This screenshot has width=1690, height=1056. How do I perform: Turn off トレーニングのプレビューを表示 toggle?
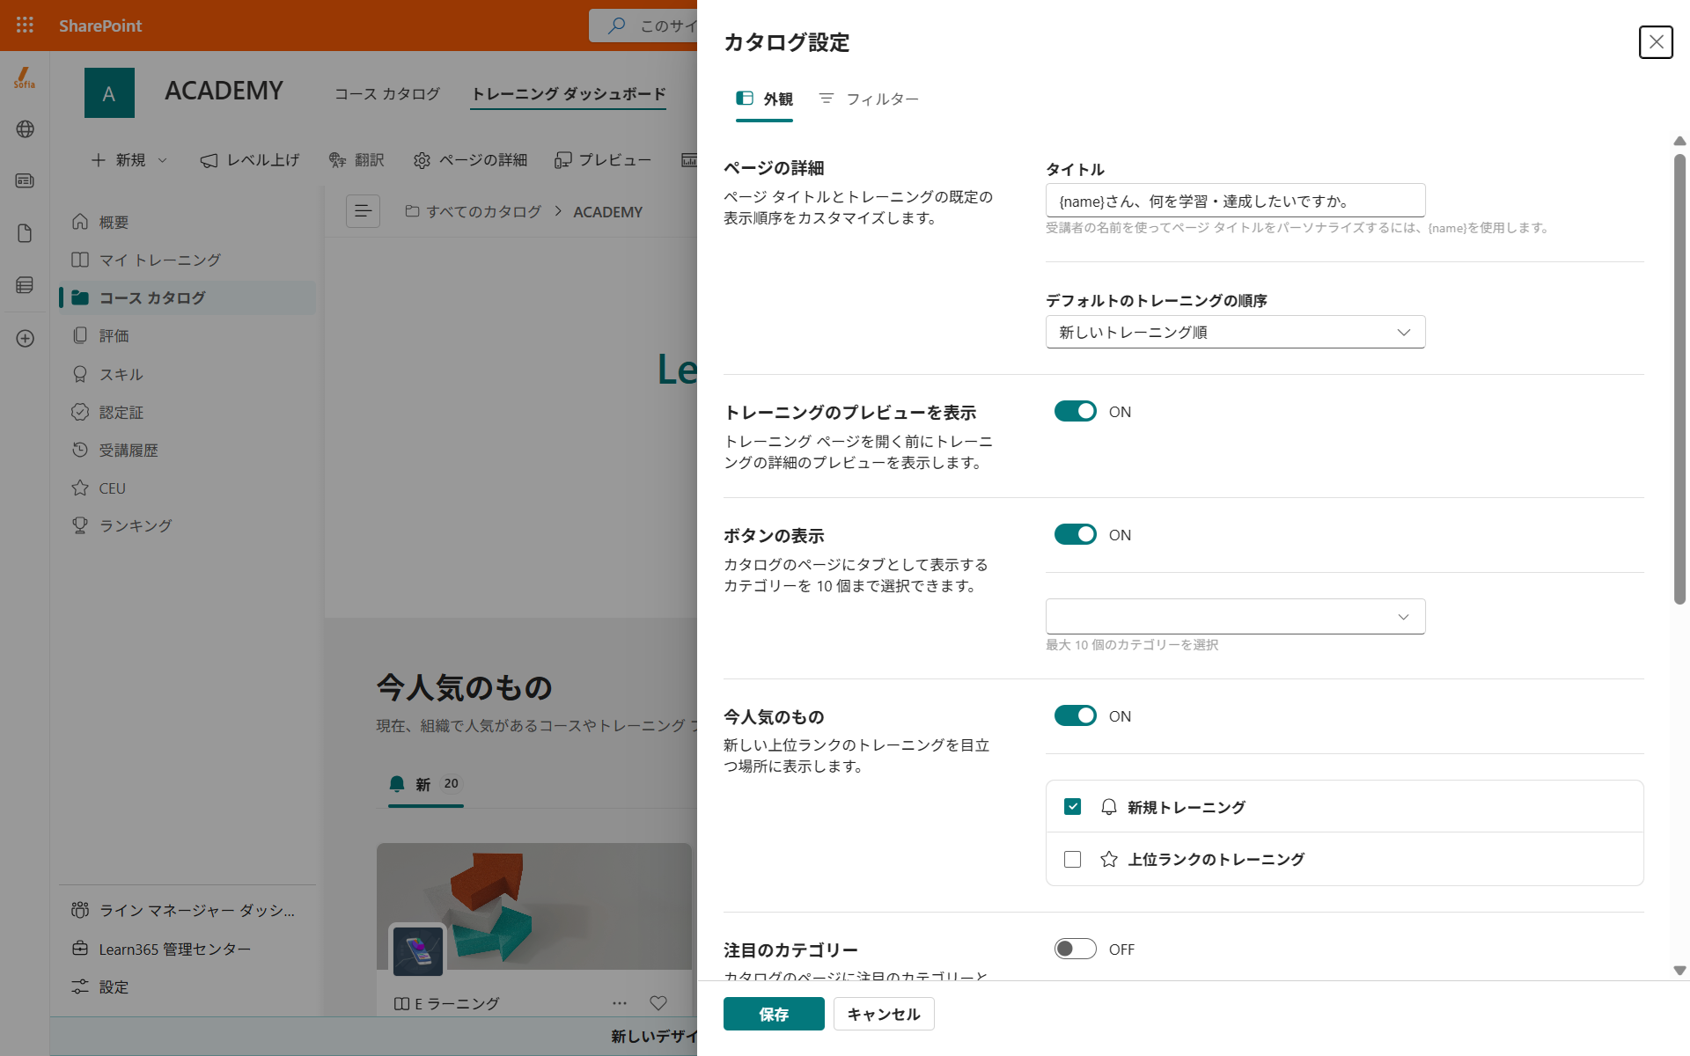(1076, 411)
